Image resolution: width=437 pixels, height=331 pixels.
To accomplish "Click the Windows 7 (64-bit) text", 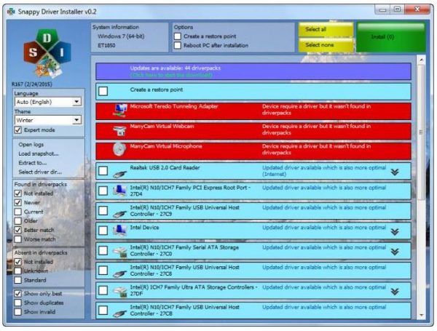I will point(121,36).
